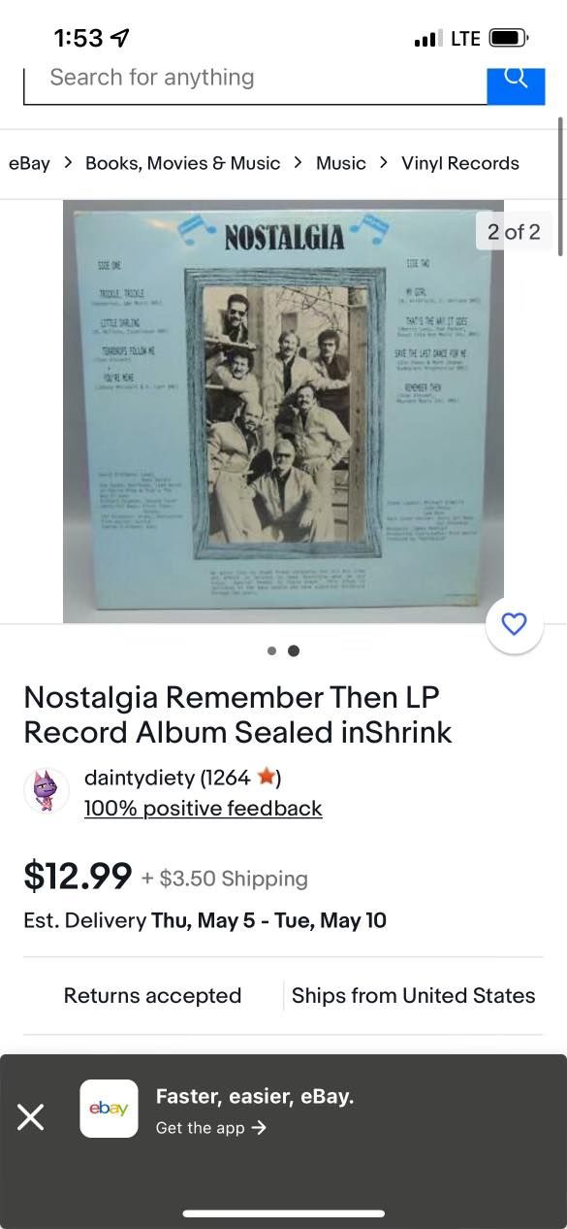Open the Music breadcrumb category

(341, 163)
